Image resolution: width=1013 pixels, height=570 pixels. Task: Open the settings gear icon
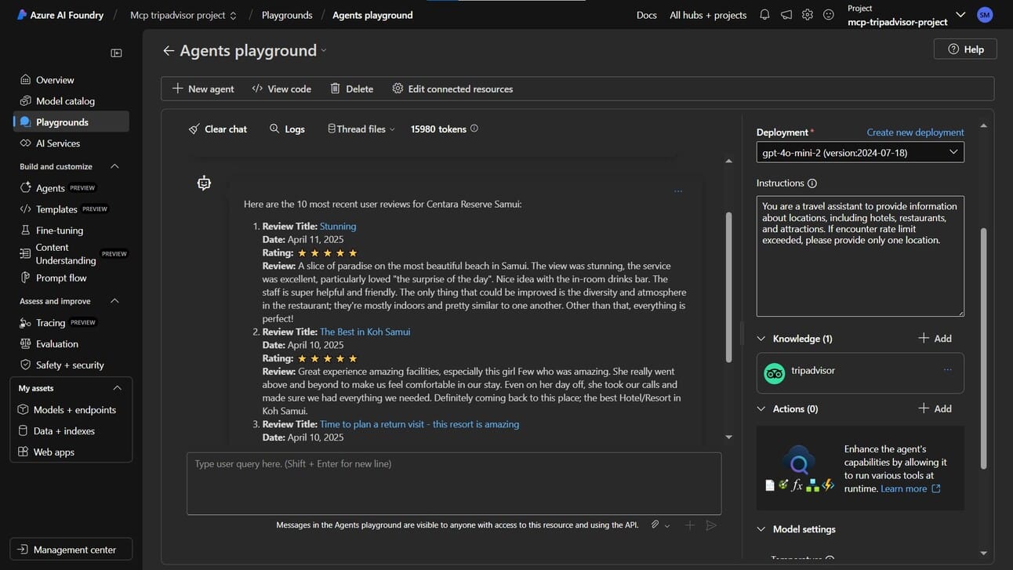808,15
